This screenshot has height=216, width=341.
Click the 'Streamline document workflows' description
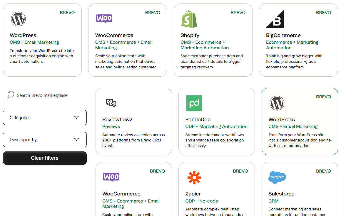[x=214, y=140]
